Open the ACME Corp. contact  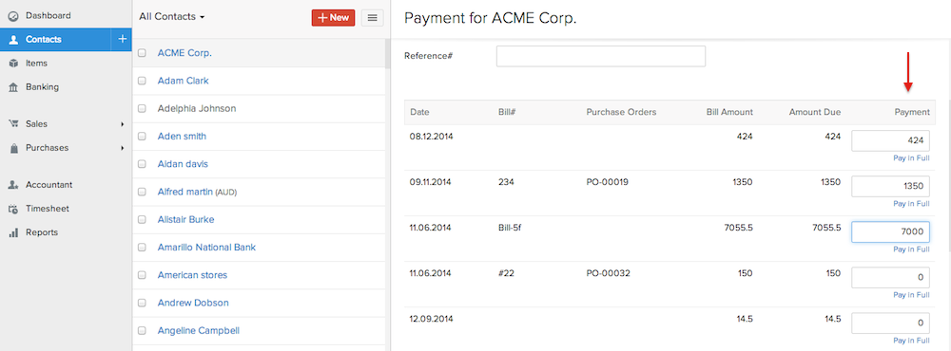point(184,53)
